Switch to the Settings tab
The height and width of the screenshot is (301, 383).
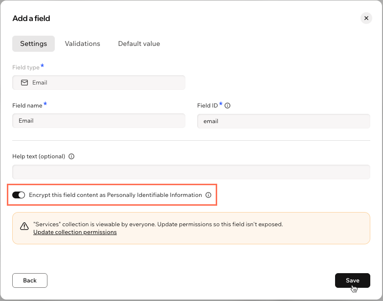(x=33, y=43)
